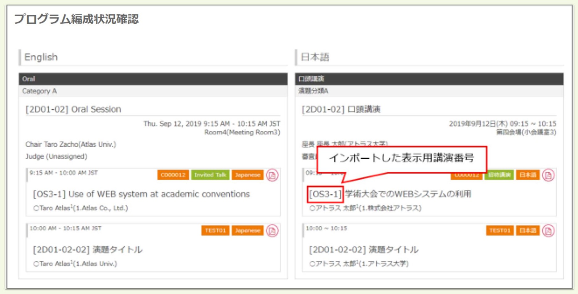Open the [2D01-02] 口頭講演 session heading
The width and height of the screenshot is (578, 294).
point(341,109)
